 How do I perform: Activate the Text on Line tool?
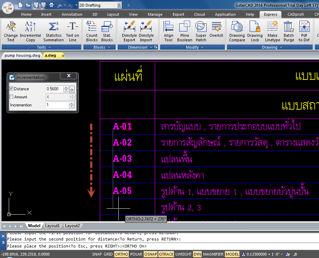pos(72,32)
